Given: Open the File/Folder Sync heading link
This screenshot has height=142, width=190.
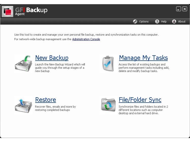Looking at the screenshot, I should pyautogui.click(x=140, y=100).
